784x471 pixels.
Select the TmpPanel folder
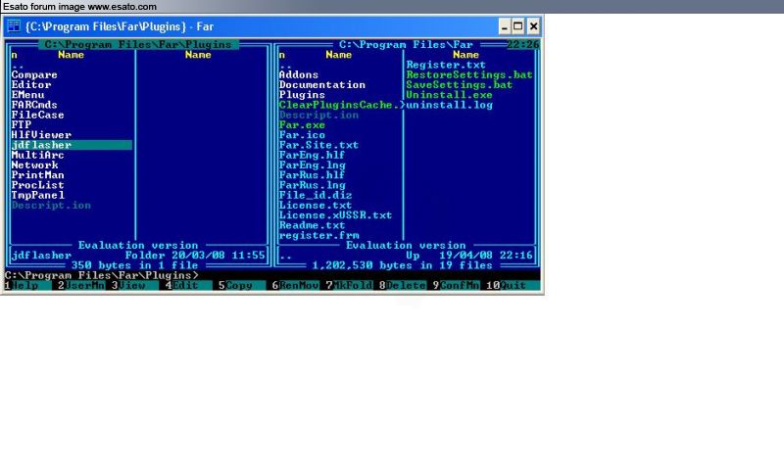tap(38, 195)
